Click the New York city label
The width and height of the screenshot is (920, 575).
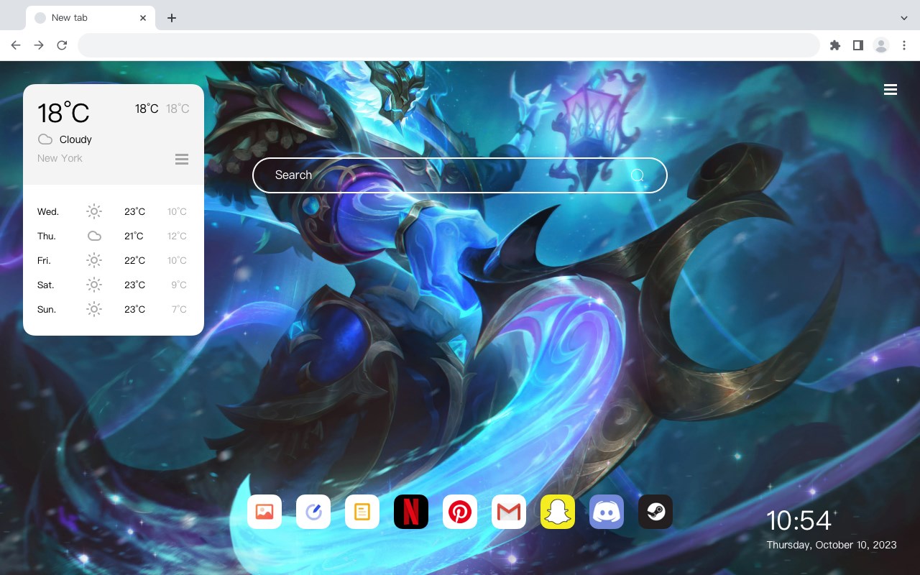(60, 158)
